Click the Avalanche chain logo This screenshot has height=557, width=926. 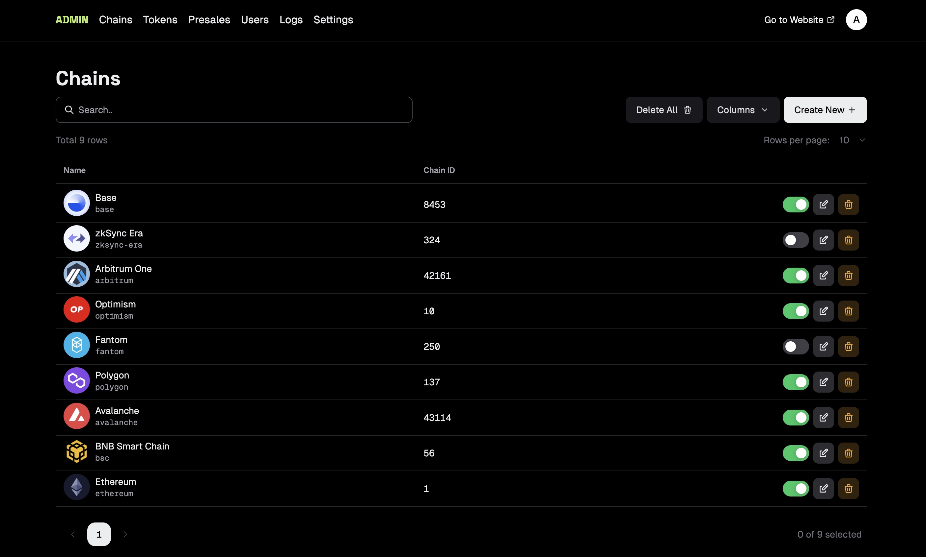click(77, 416)
